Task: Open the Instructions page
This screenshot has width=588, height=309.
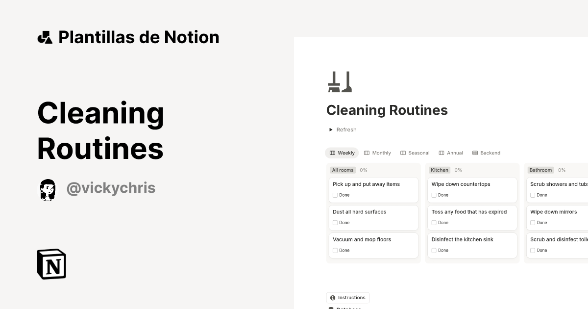Action: coord(351,298)
